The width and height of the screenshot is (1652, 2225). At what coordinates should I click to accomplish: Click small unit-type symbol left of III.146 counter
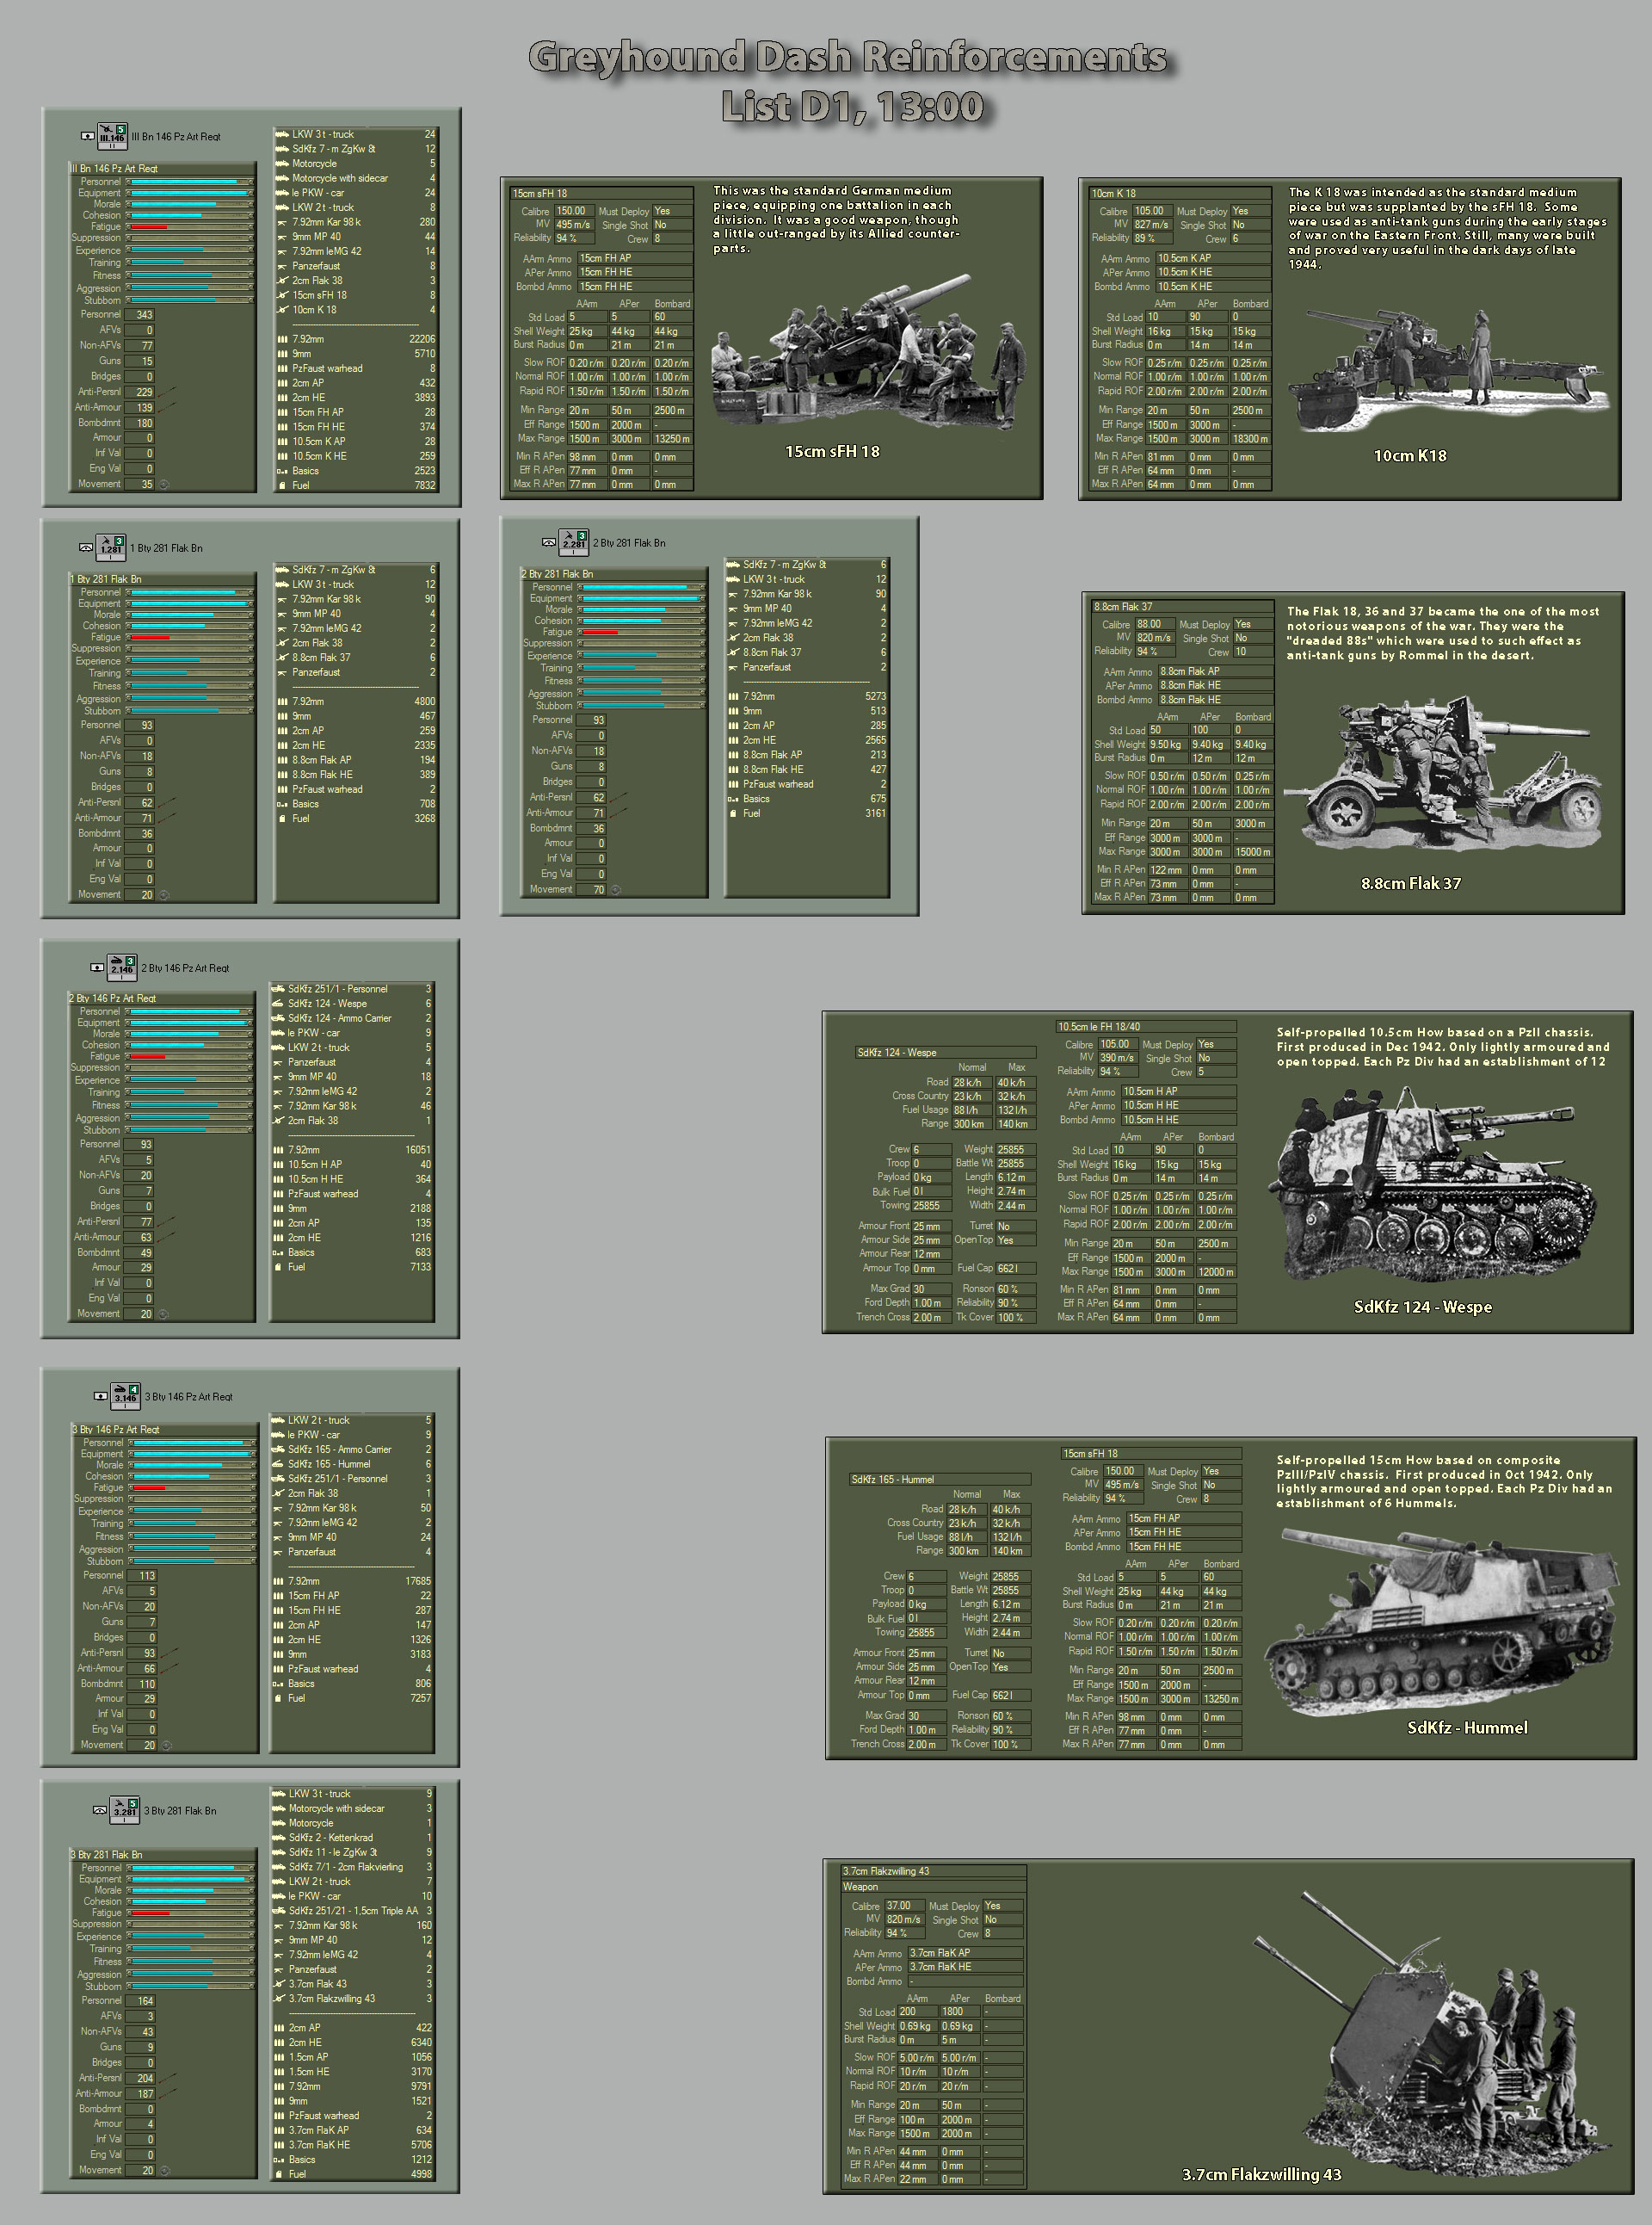[88, 136]
